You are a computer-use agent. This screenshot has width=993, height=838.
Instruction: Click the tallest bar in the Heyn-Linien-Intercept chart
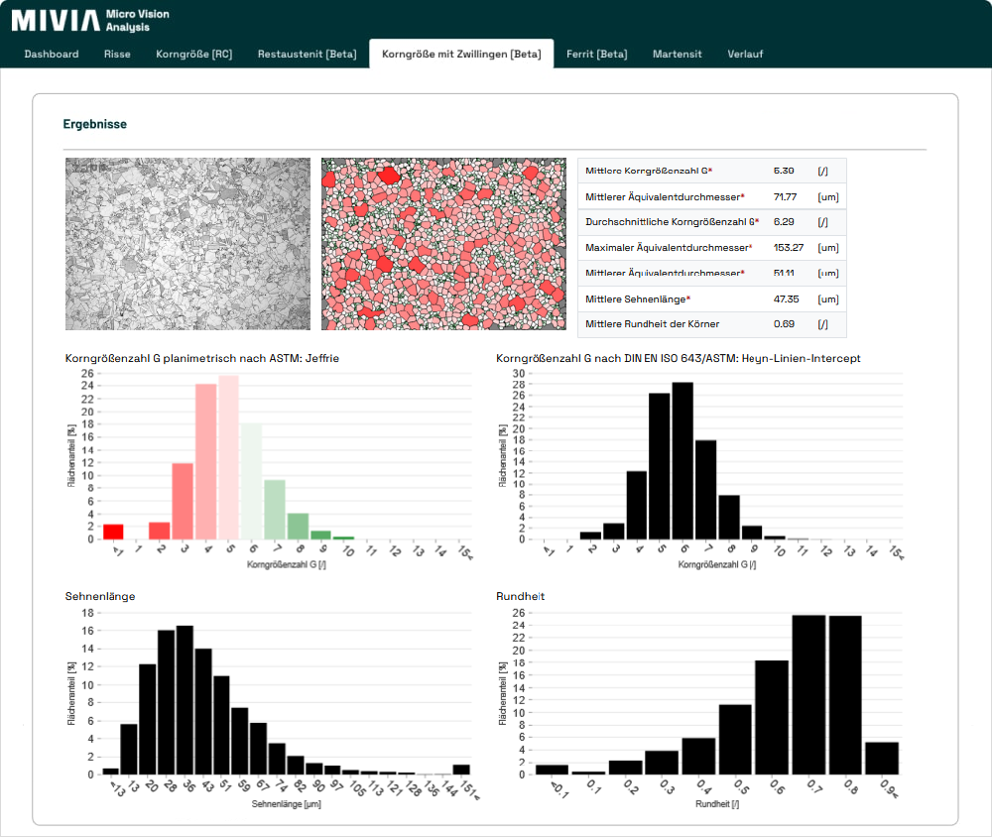pyautogui.click(x=683, y=461)
